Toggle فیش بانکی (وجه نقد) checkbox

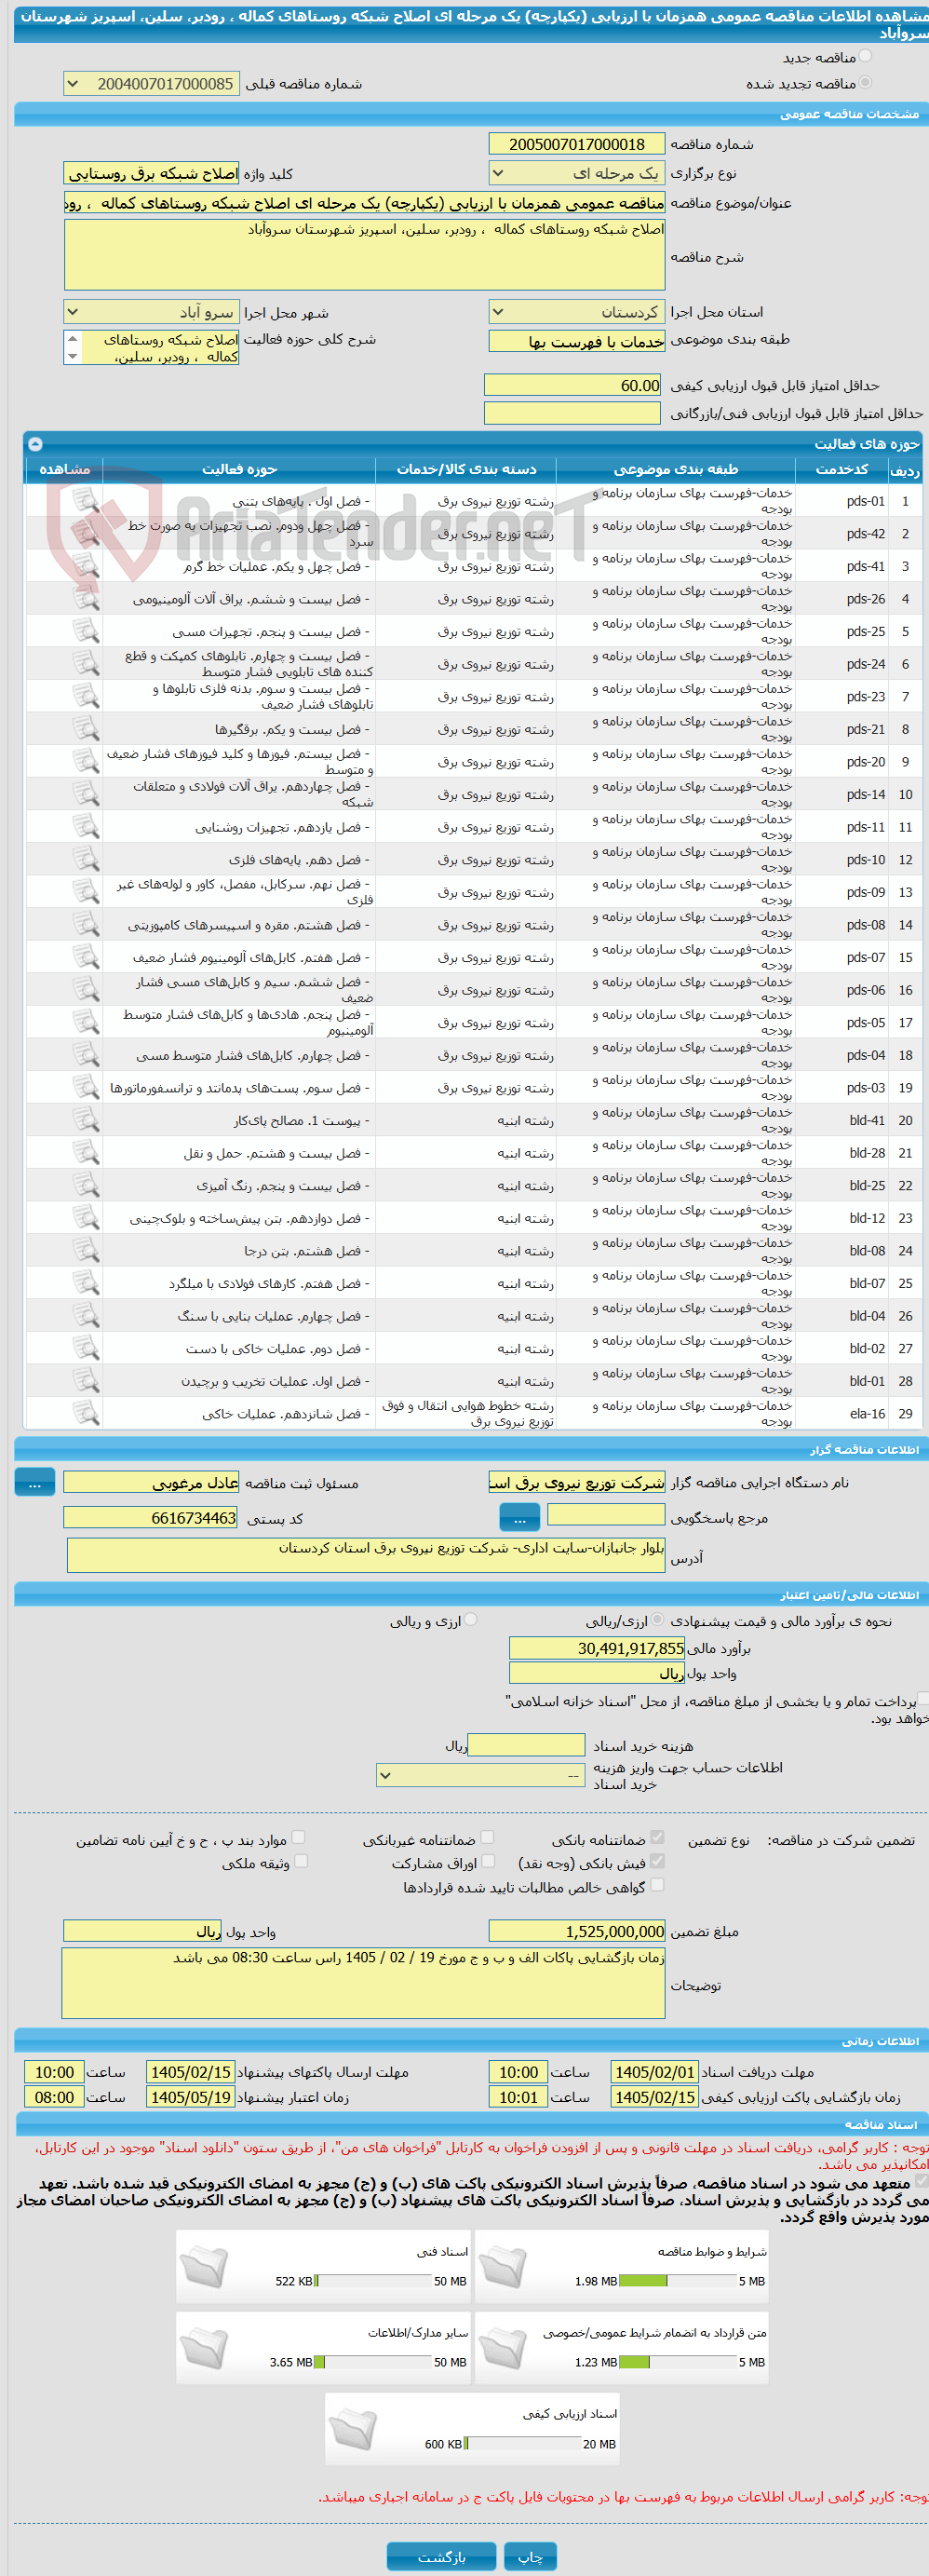[x=657, y=1861]
